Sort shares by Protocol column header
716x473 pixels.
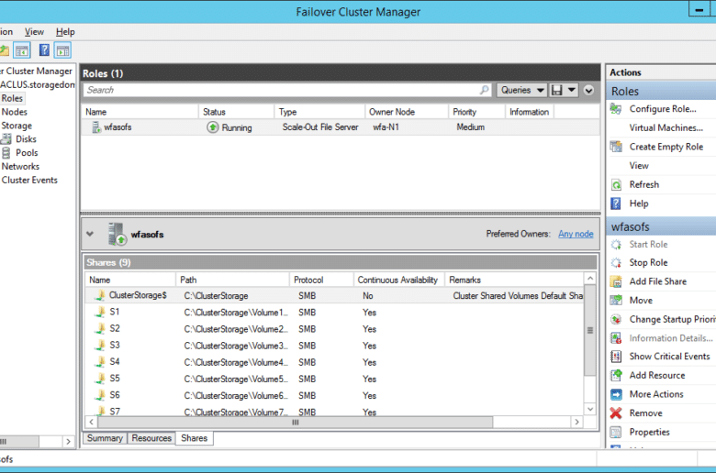coord(321,280)
